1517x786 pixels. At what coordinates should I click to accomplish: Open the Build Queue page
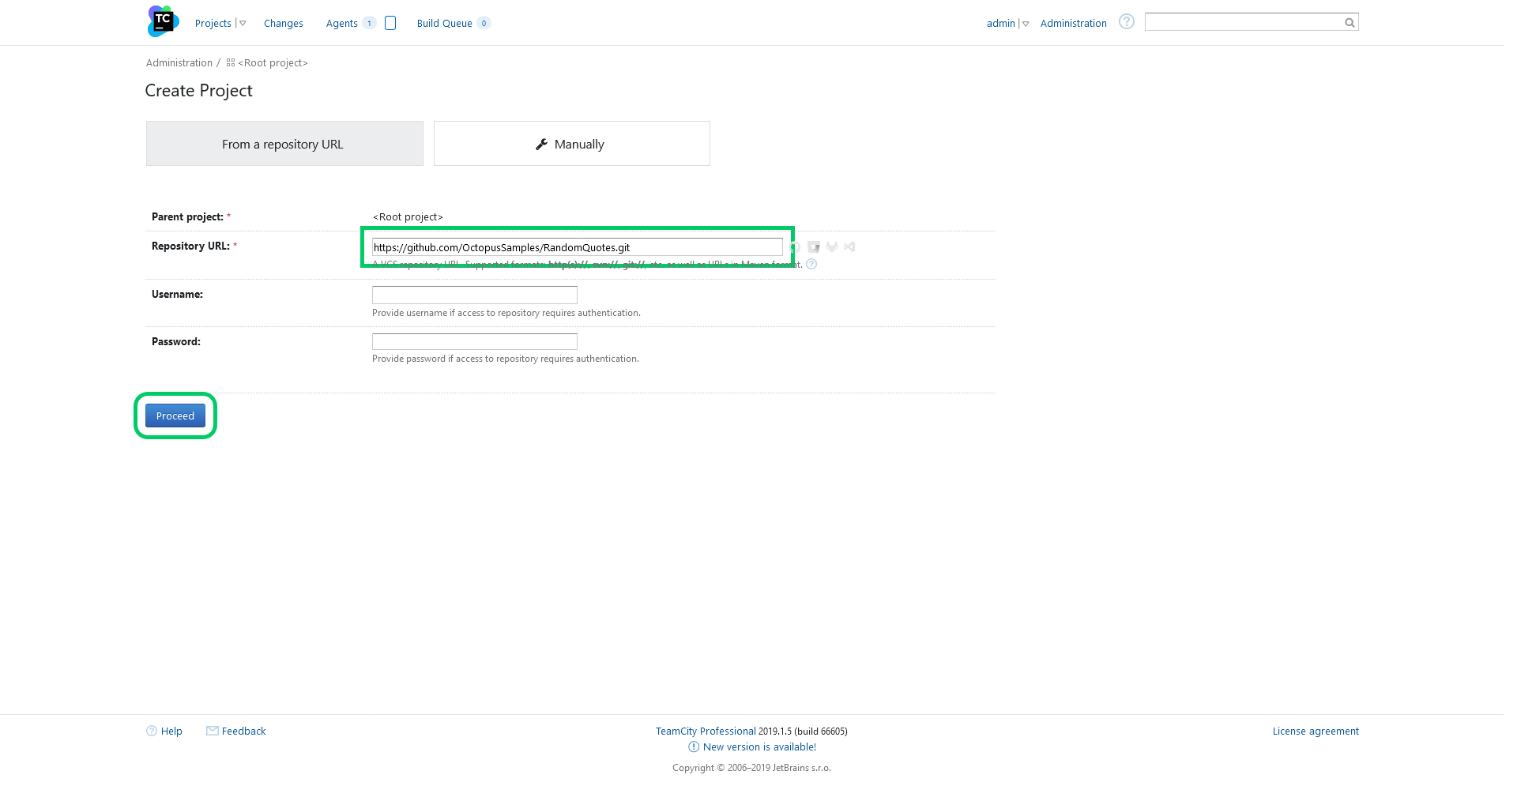point(445,24)
